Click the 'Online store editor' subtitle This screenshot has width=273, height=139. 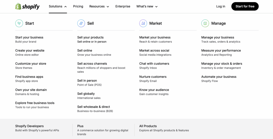point(27,55)
